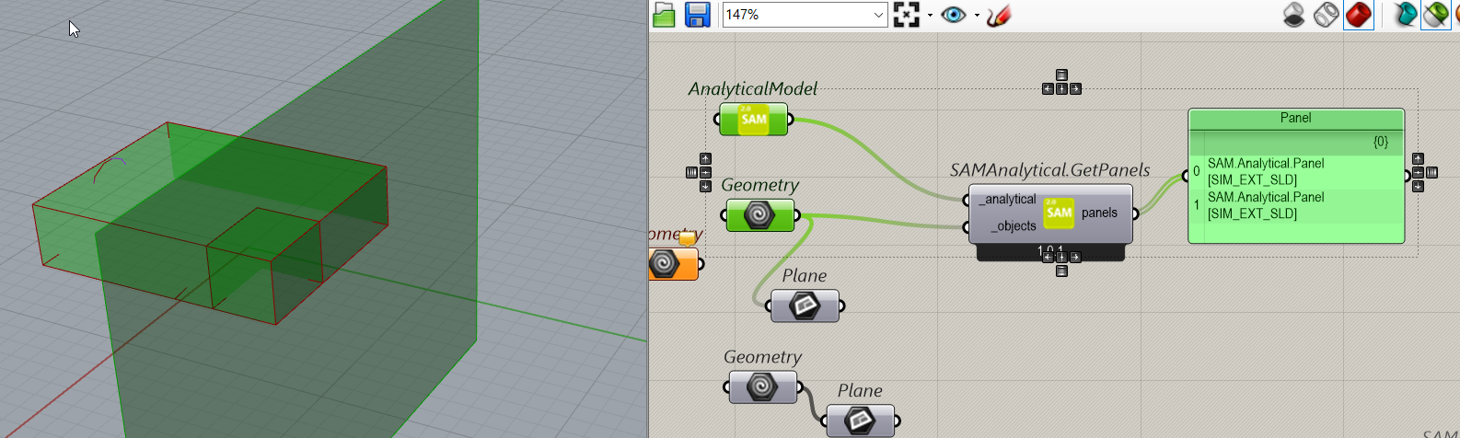This screenshot has width=1460, height=438.
Task: Click right widget align-down arrow
Action: point(1418,186)
